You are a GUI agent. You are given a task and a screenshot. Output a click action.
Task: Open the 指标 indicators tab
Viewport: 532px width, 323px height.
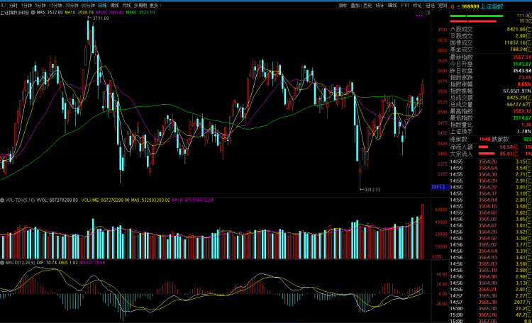(x=343, y=5)
